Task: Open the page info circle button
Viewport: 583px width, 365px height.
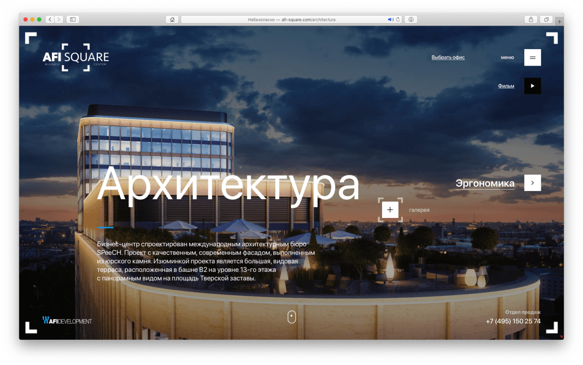Action: tap(411, 20)
